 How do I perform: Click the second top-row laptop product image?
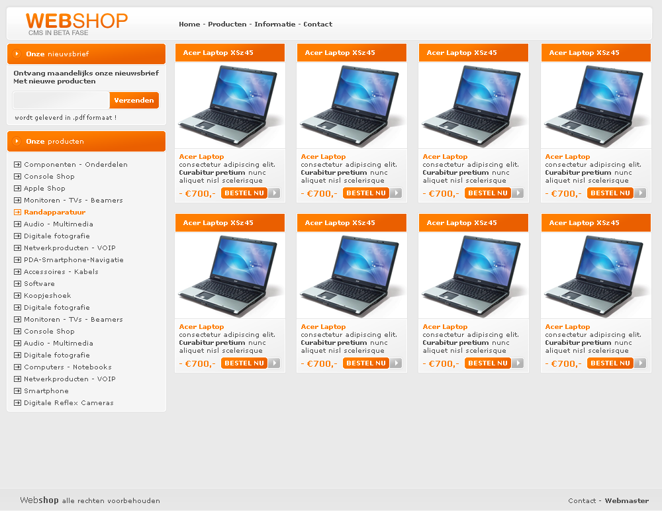[352, 106]
